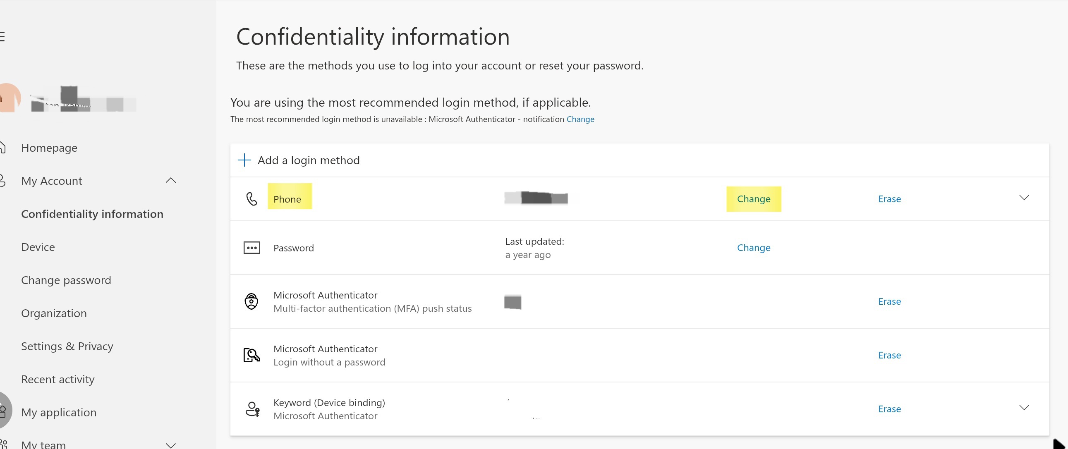View Recent activity
This screenshot has width=1068, height=449.
tap(58, 380)
